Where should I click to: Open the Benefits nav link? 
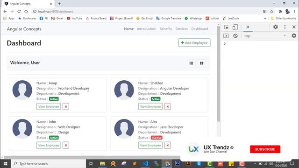(166, 29)
